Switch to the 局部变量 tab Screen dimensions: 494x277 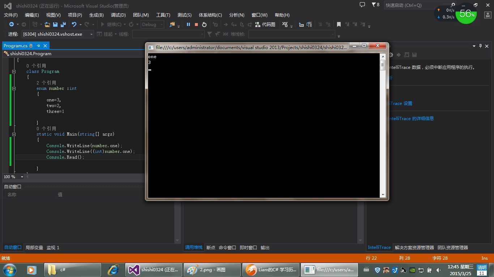[x=34, y=247]
